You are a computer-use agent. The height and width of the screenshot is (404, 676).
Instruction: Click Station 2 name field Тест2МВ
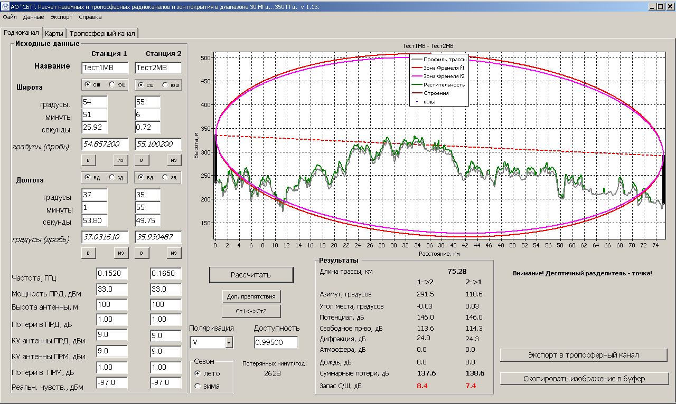tap(158, 68)
